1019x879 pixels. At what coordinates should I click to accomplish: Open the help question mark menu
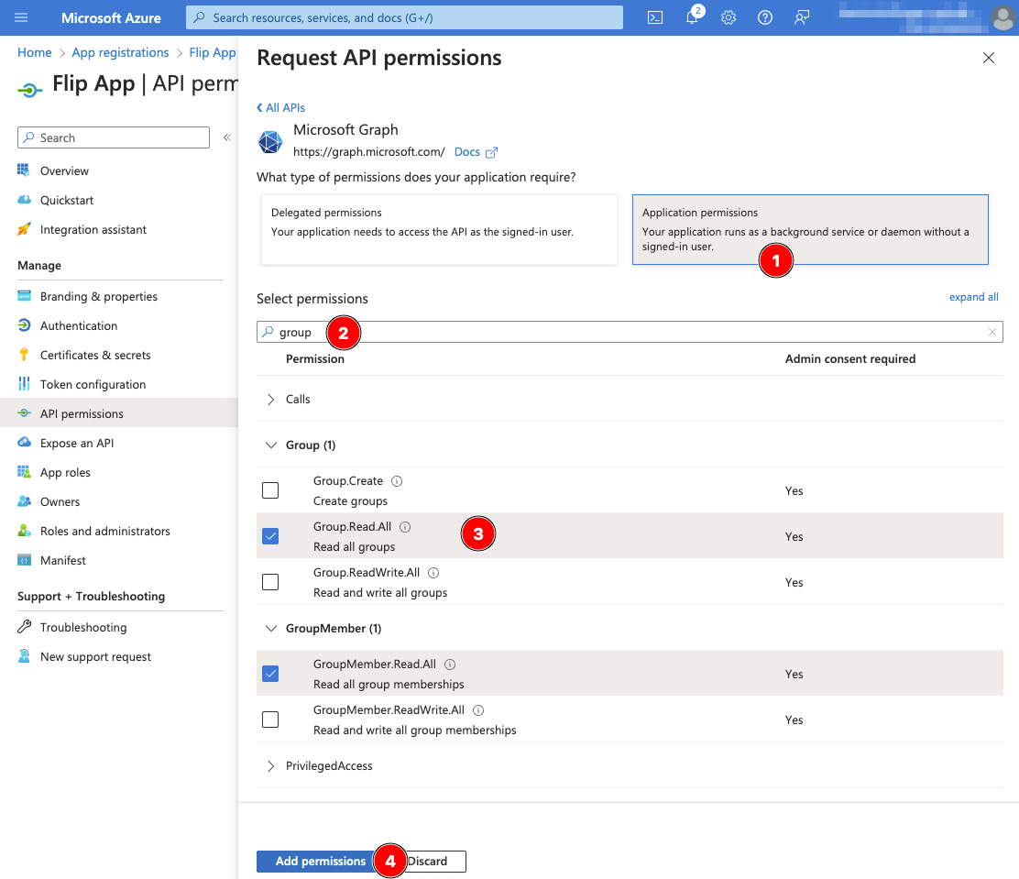coord(765,17)
